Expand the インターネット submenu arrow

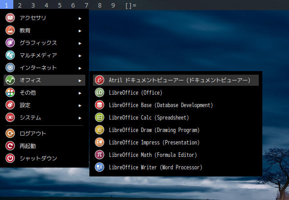click(x=80, y=68)
